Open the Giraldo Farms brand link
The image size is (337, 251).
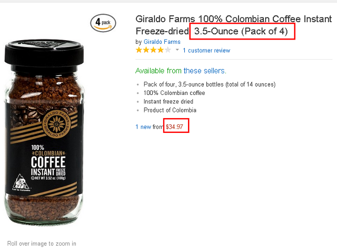(x=162, y=42)
